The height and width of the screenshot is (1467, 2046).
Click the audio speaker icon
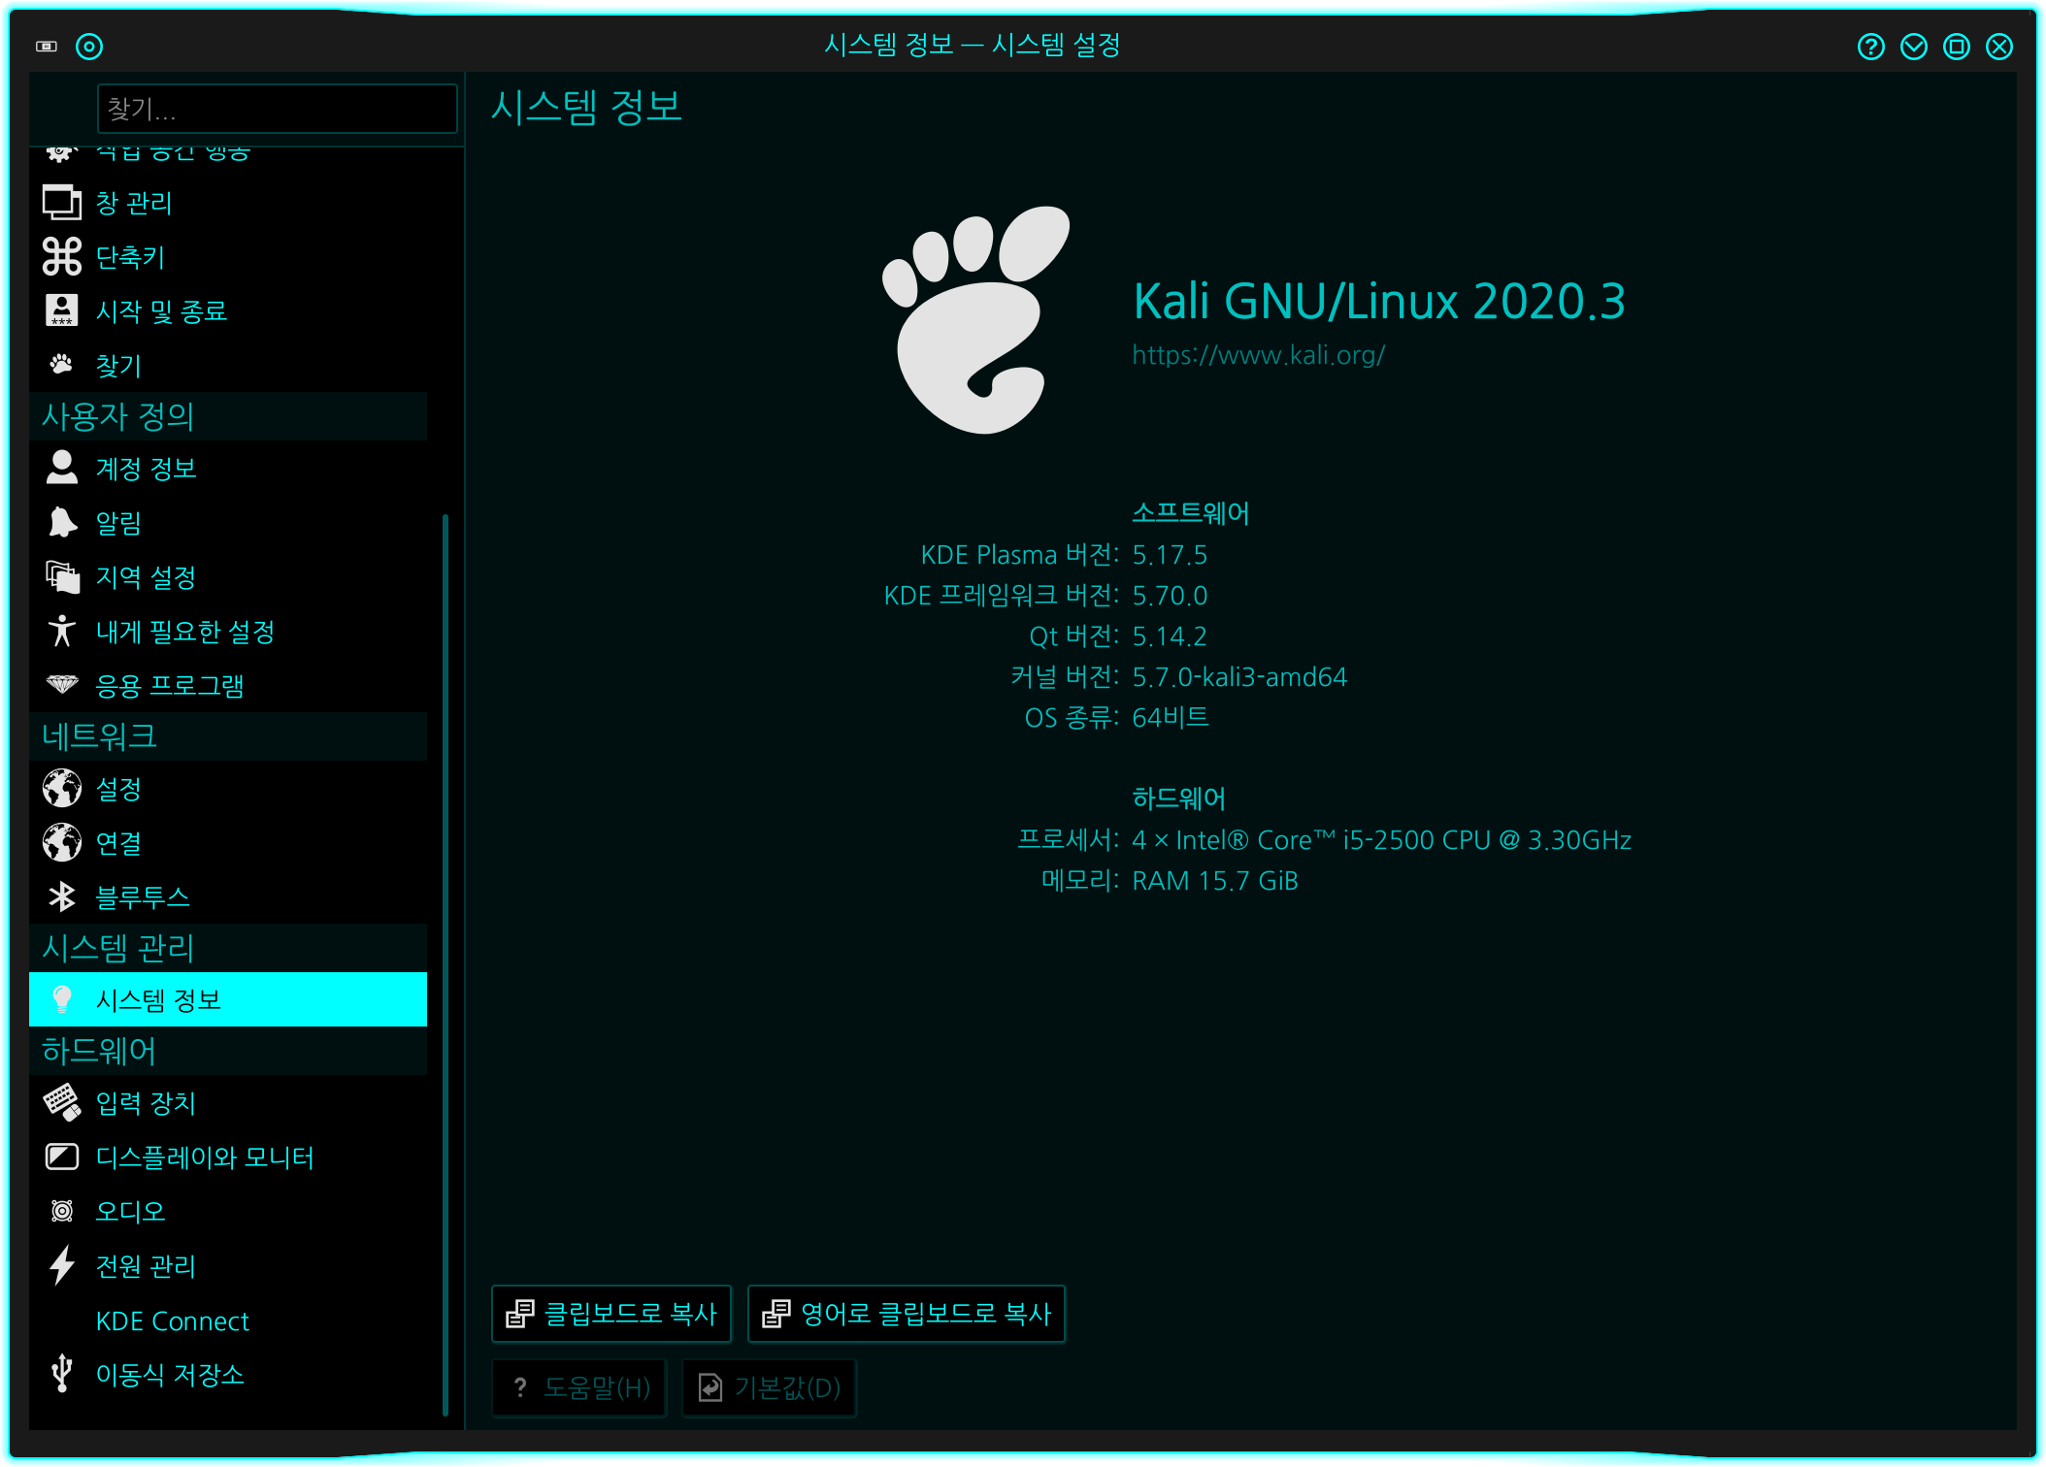(x=61, y=1211)
